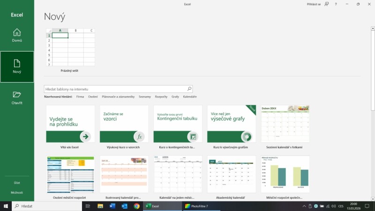Open the Kurz k výsečovým grafům template
Image resolution: width=375 pixels, height=211 pixels.
(x=232, y=127)
